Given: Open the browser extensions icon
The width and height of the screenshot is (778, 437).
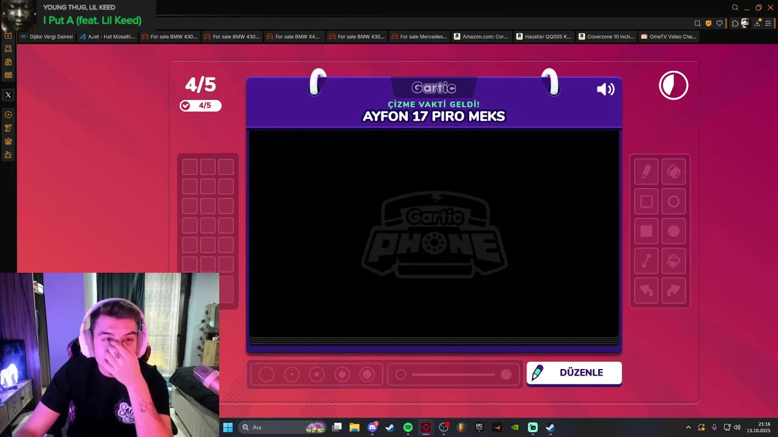Looking at the screenshot, I should pos(735,23).
